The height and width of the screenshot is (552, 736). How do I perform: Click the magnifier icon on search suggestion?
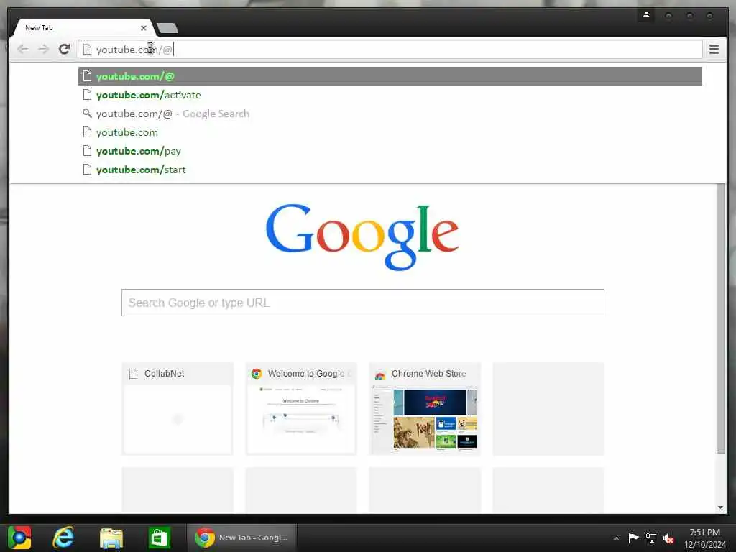pyautogui.click(x=87, y=113)
